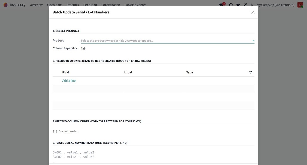Open the Reporting menu

coord(90,5)
